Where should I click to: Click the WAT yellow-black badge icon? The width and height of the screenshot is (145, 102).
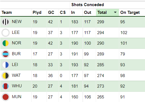tap(6, 76)
